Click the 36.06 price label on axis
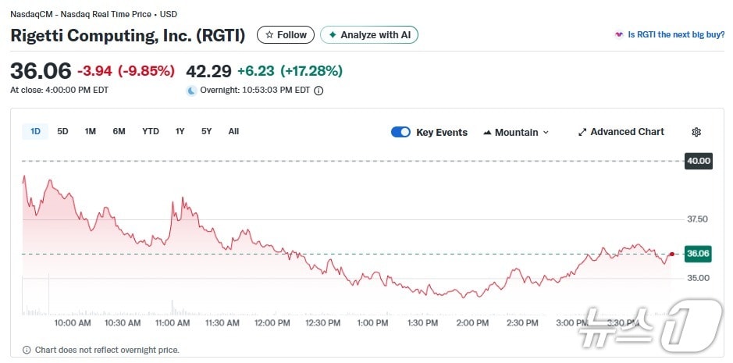Image resolution: width=733 pixels, height=363 pixels. tap(697, 254)
